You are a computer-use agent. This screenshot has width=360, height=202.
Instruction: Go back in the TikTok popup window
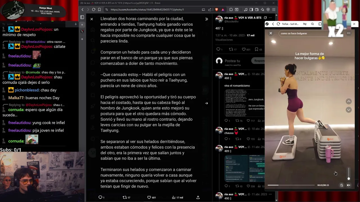coord(273,24)
